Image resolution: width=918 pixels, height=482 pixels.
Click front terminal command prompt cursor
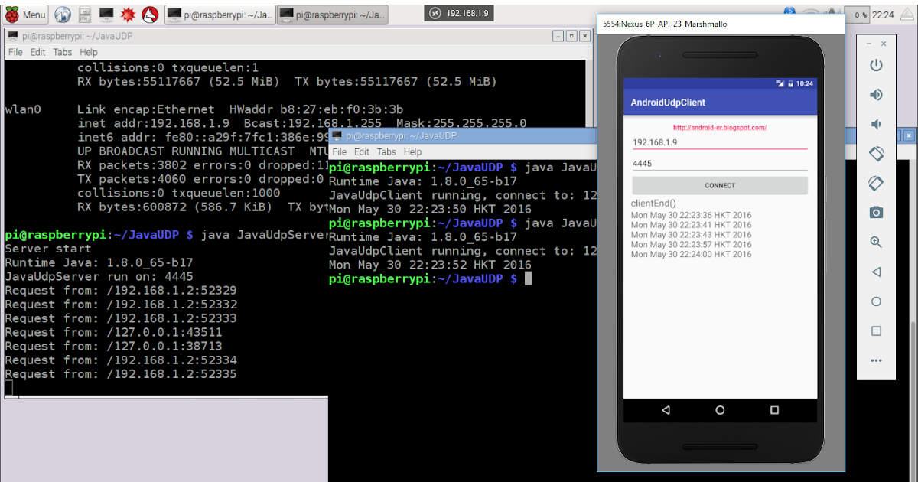(528, 278)
